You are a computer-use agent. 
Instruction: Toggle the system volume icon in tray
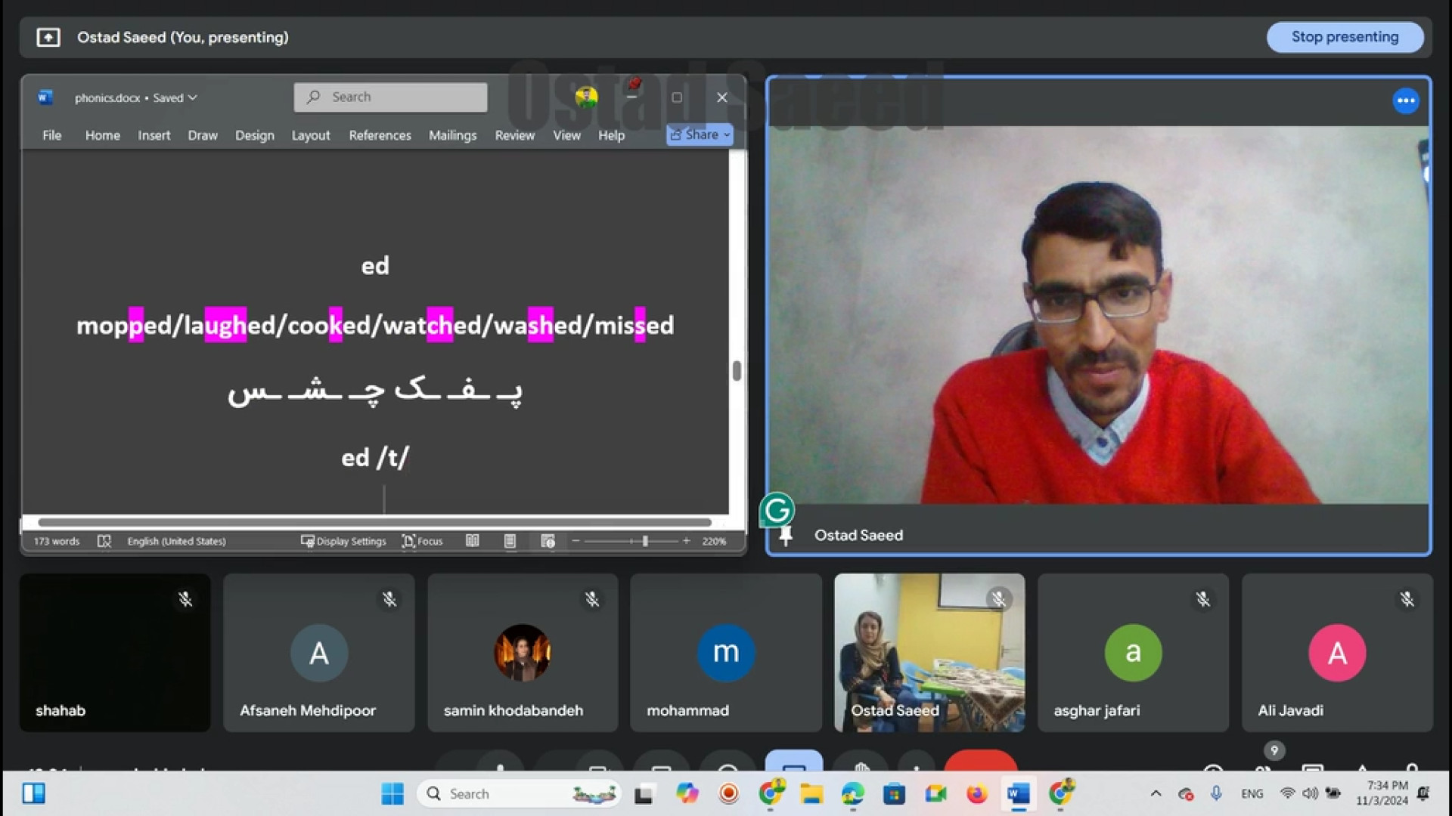(1310, 793)
